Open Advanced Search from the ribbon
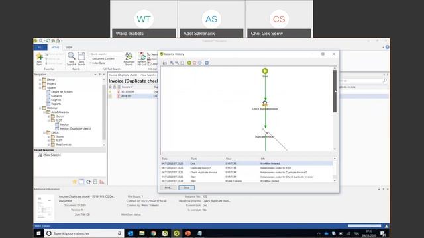Image resolution: width=424 pixels, height=238 pixels. coord(129,59)
